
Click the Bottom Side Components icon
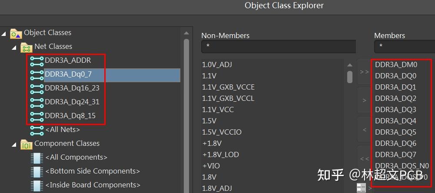[37, 171]
